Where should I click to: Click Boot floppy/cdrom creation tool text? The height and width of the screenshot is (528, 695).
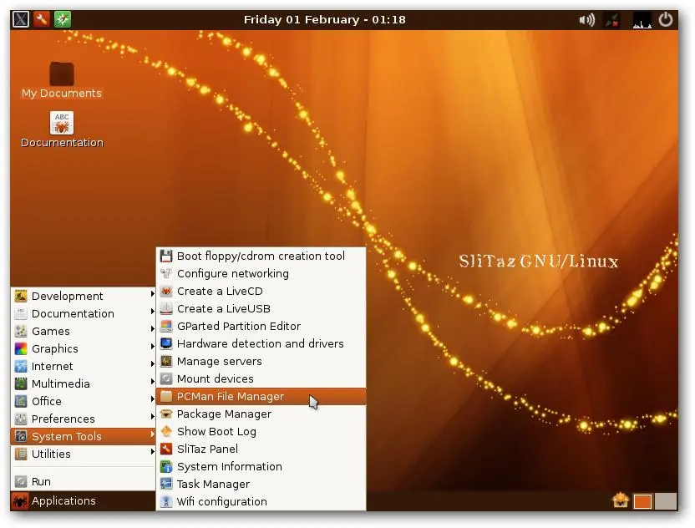[261, 256]
